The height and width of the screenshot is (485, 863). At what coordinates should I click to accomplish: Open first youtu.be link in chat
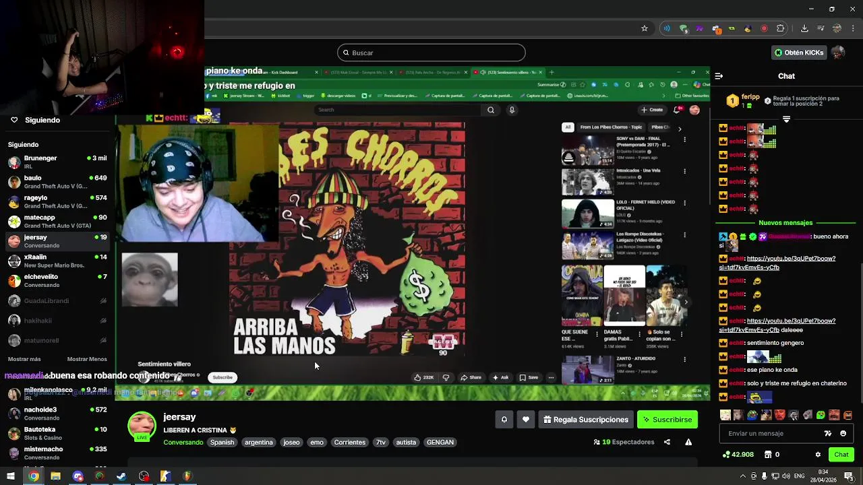(777, 263)
